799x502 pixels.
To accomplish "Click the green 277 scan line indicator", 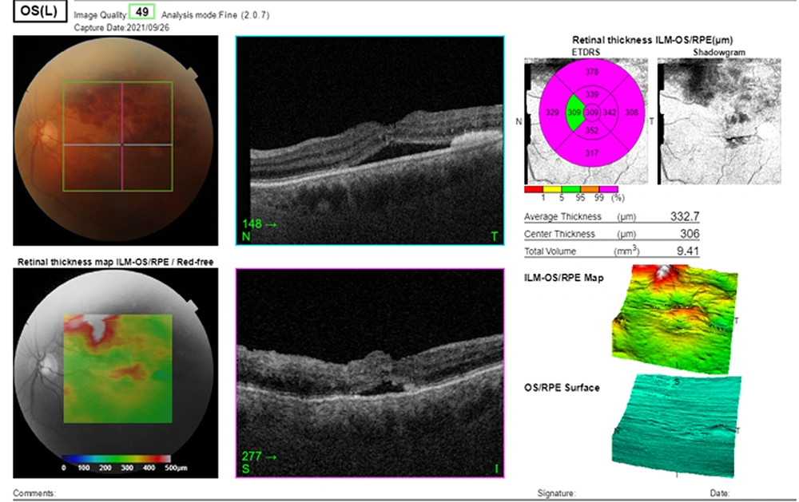I will pyautogui.click(x=259, y=457).
